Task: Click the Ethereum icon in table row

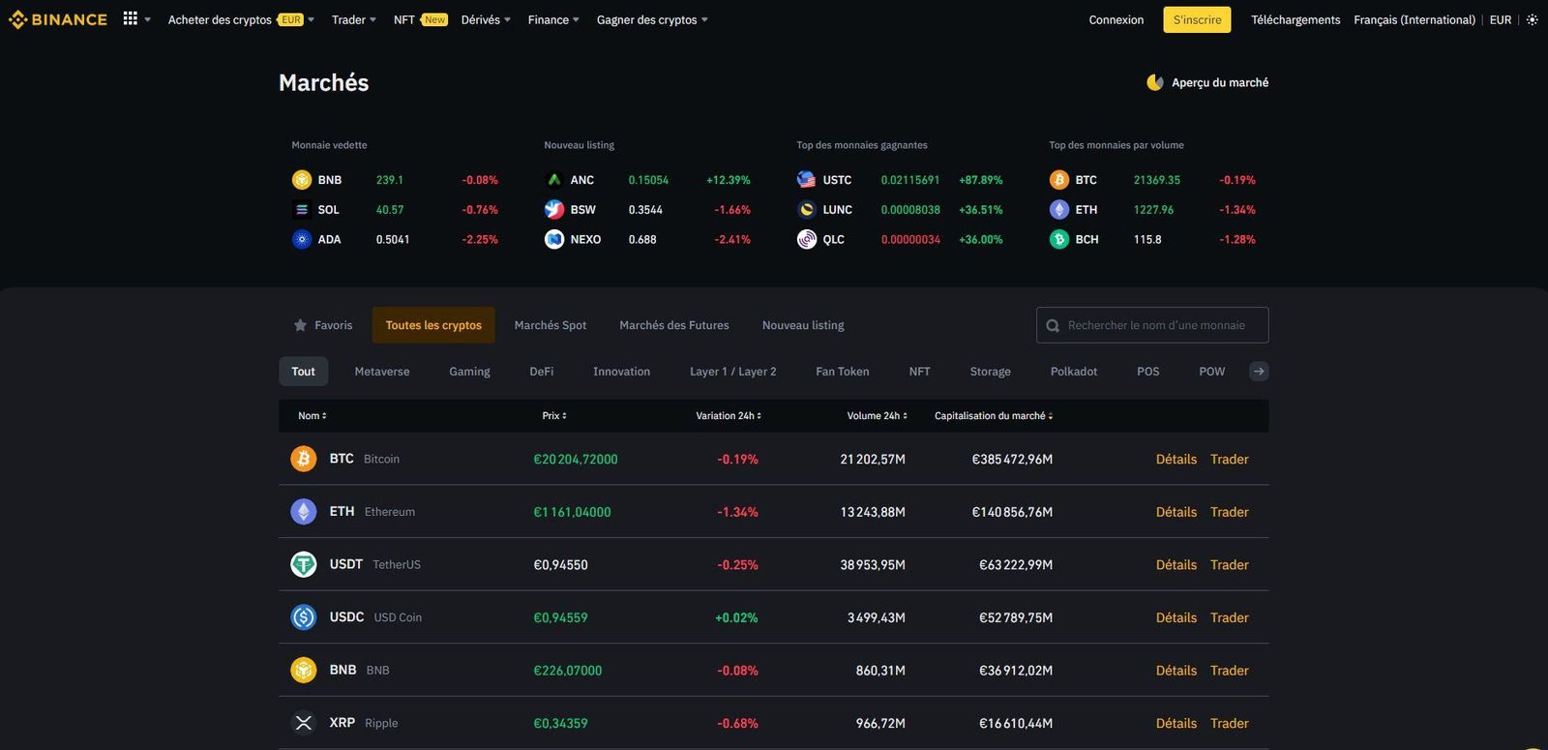Action: tap(304, 512)
